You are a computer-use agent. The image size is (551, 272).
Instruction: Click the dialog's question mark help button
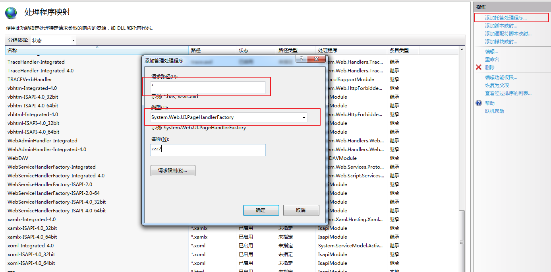pyautogui.click(x=301, y=59)
